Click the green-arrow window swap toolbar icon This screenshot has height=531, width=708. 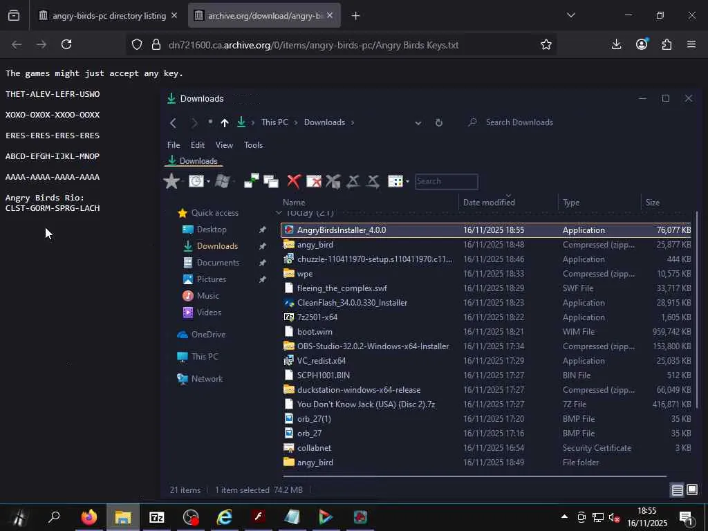(x=251, y=181)
